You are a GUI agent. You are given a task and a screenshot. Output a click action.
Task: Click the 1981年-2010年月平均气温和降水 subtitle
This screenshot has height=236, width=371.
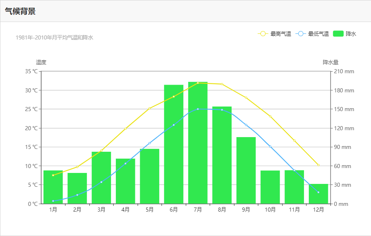point(54,37)
